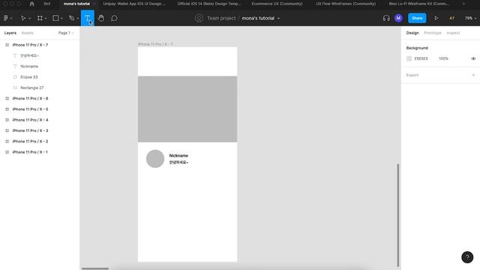Viewport: 480px width, 270px height.
Task: Click the gray rectangle on canvas
Action: tap(187, 109)
